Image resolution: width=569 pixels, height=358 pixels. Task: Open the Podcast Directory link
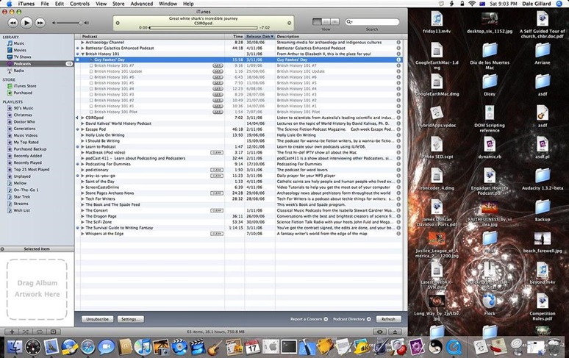coord(352,319)
